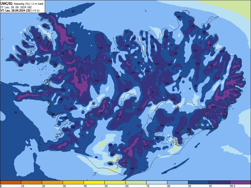The width and height of the screenshot is (251, 188).
Task: Pick the golden 30–40 legend swatch
Action: 73,182
